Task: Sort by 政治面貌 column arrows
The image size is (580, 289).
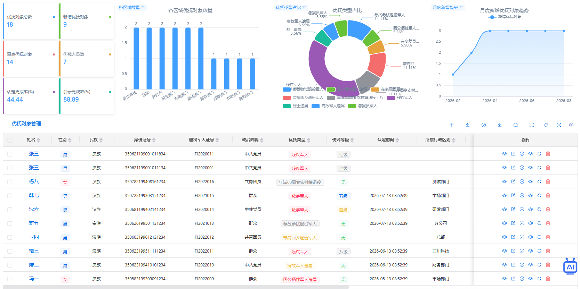Action: pyautogui.click(x=262, y=140)
